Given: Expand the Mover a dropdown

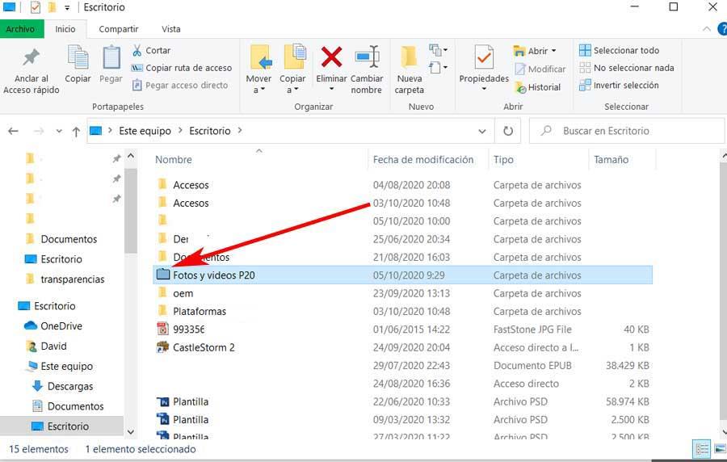Looking at the screenshot, I should click(258, 90).
